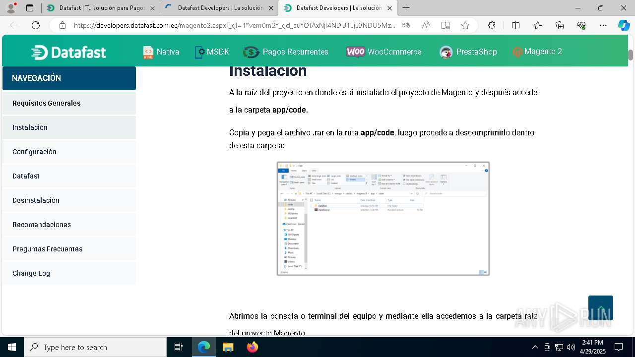The image size is (635, 357).
Task: Click the WooCommerce logo icon
Action: [x=355, y=52]
